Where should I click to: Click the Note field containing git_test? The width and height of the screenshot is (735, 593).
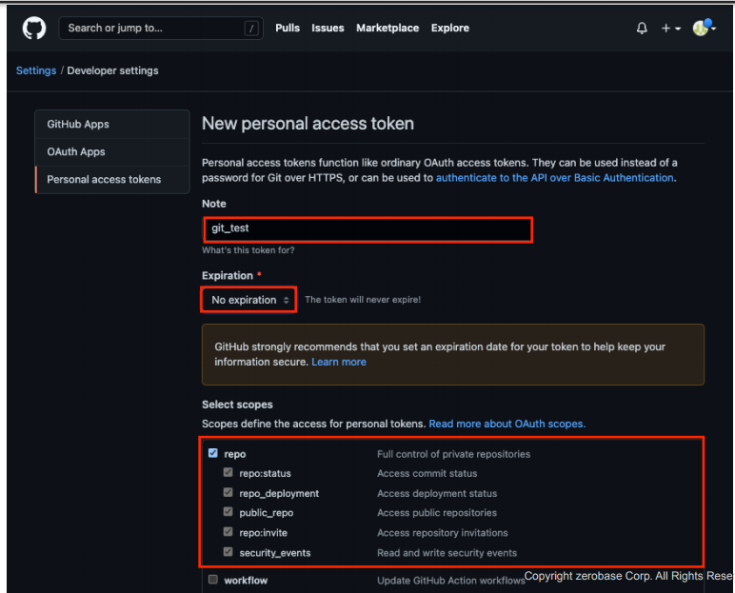367,229
